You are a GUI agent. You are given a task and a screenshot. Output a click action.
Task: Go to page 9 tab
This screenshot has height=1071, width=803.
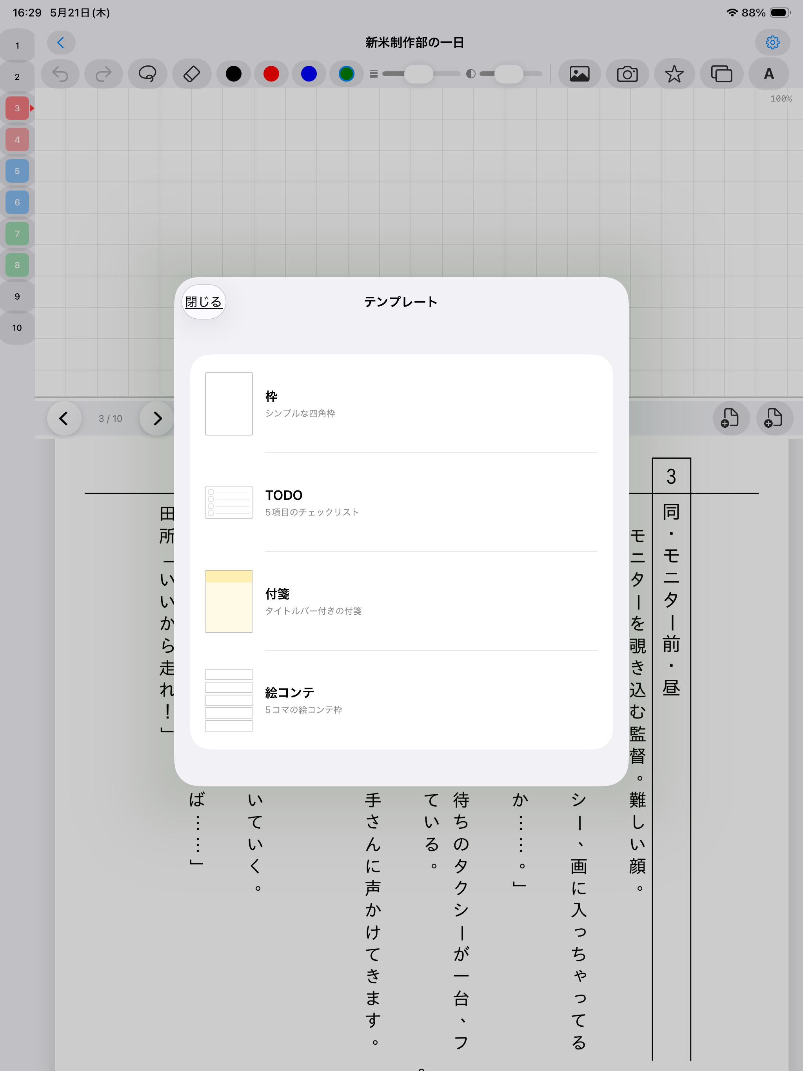click(x=17, y=296)
